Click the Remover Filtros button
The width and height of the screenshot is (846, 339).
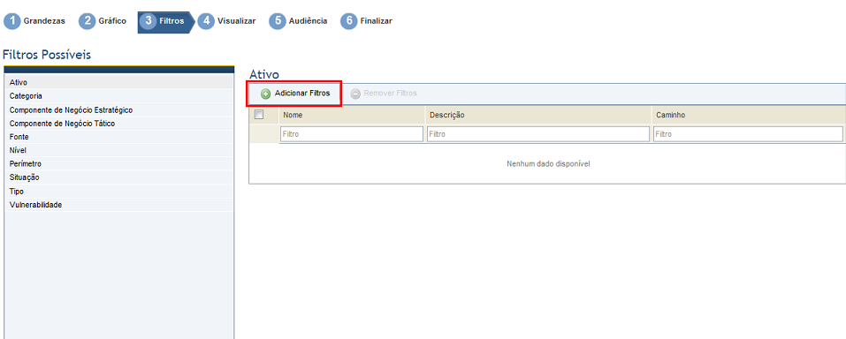[x=384, y=94]
